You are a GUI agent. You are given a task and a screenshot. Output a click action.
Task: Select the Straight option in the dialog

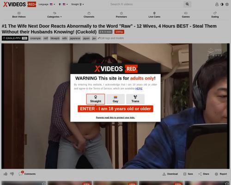(x=96, y=99)
